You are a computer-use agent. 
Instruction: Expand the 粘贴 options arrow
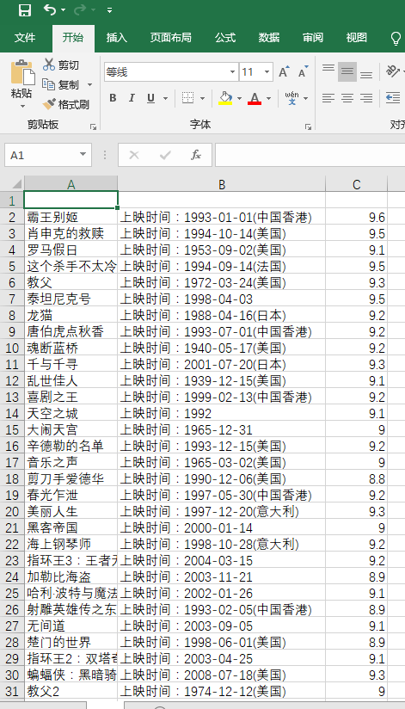[x=22, y=107]
